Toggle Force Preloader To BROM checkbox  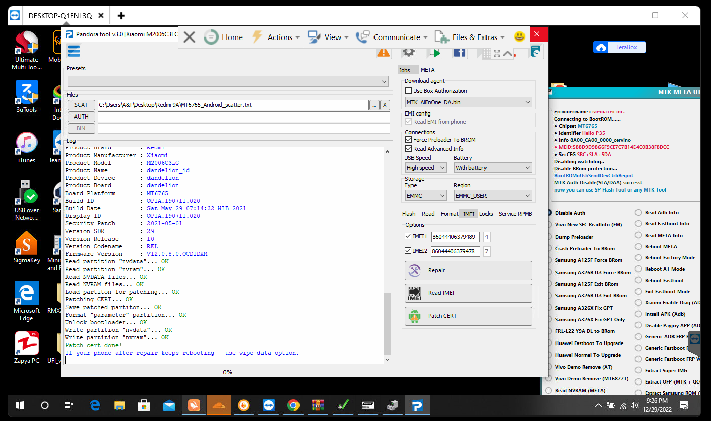(409, 140)
